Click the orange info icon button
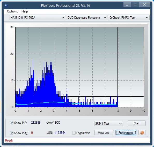The image size is (154, 147). click(142, 133)
